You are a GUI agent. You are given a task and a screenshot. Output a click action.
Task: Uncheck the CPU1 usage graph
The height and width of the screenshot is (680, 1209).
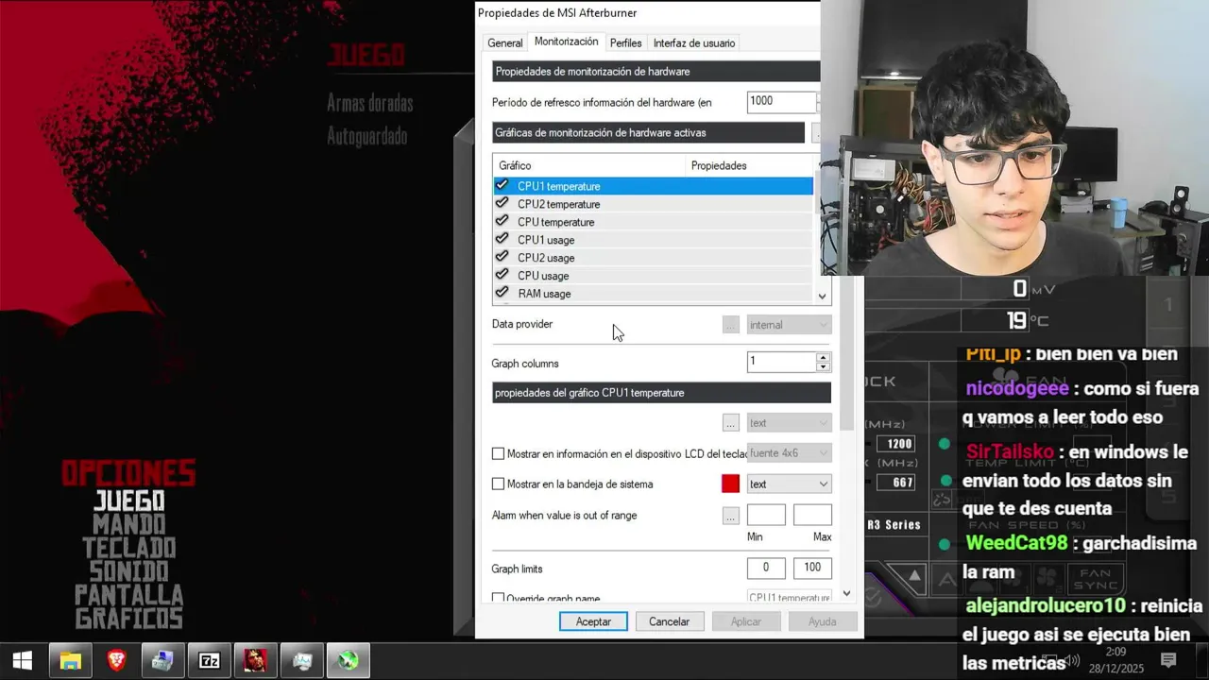pos(502,239)
